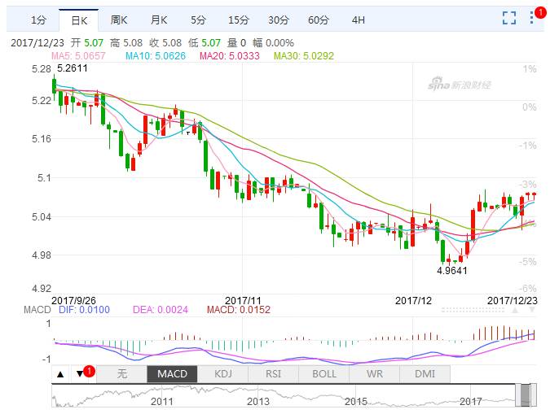
Task: Click the up arrow to add indicator panel
Action: 60,374
